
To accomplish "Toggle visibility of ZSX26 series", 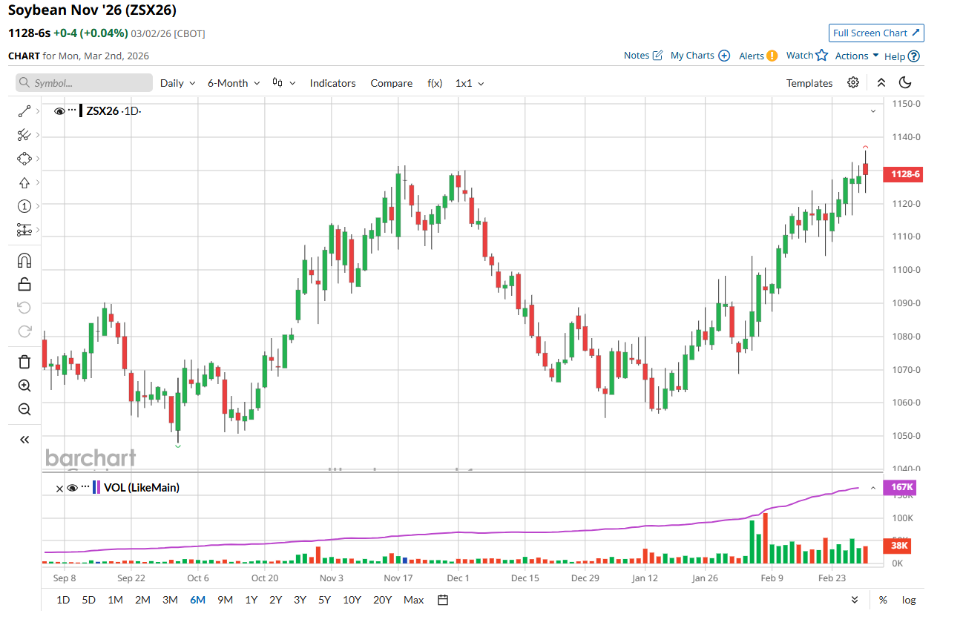I will tap(59, 111).
